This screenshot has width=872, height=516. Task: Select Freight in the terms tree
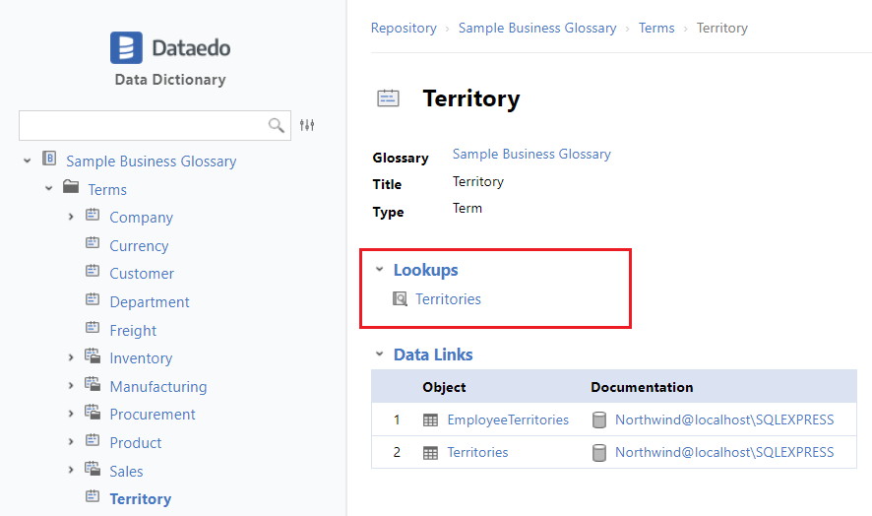(133, 331)
